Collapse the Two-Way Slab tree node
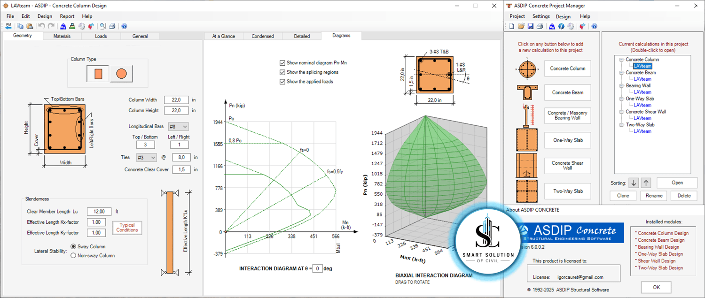 click(622, 125)
